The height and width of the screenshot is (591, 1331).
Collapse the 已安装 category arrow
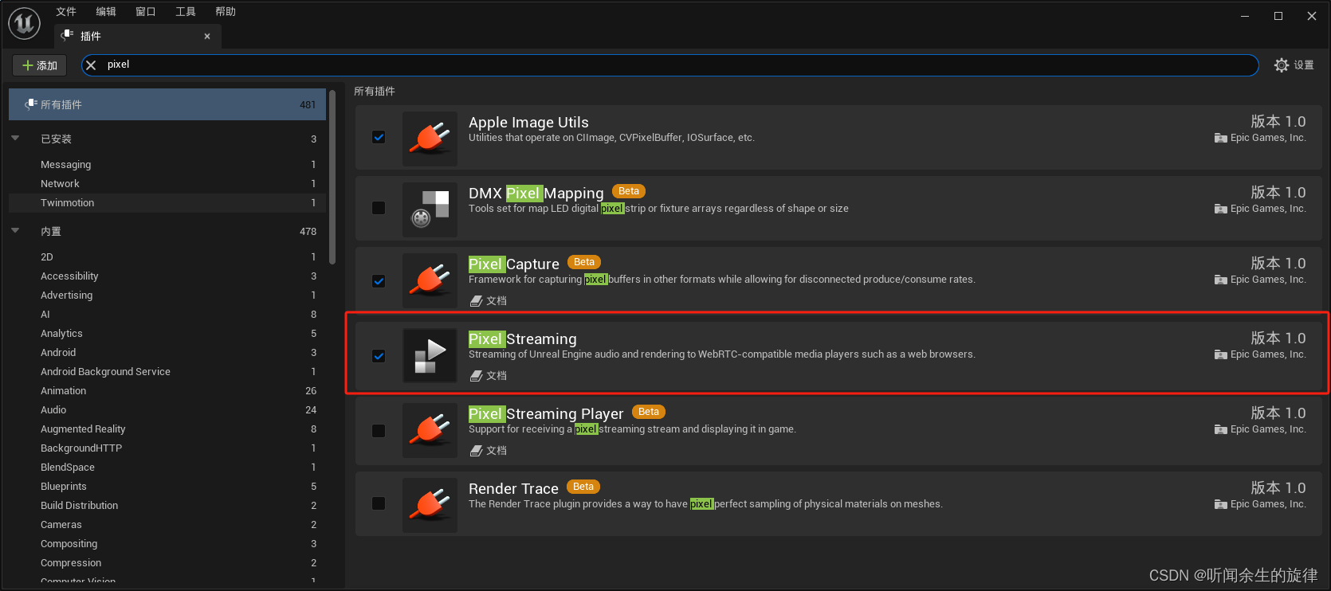point(15,138)
